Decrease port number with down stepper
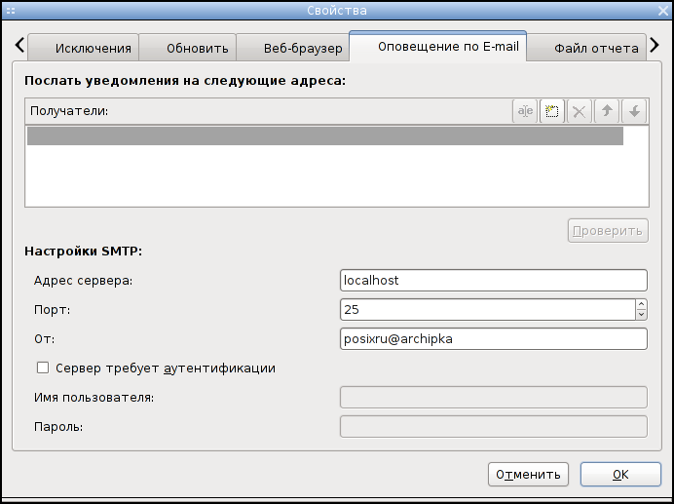The width and height of the screenshot is (674, 504). (x=641, y=315)
